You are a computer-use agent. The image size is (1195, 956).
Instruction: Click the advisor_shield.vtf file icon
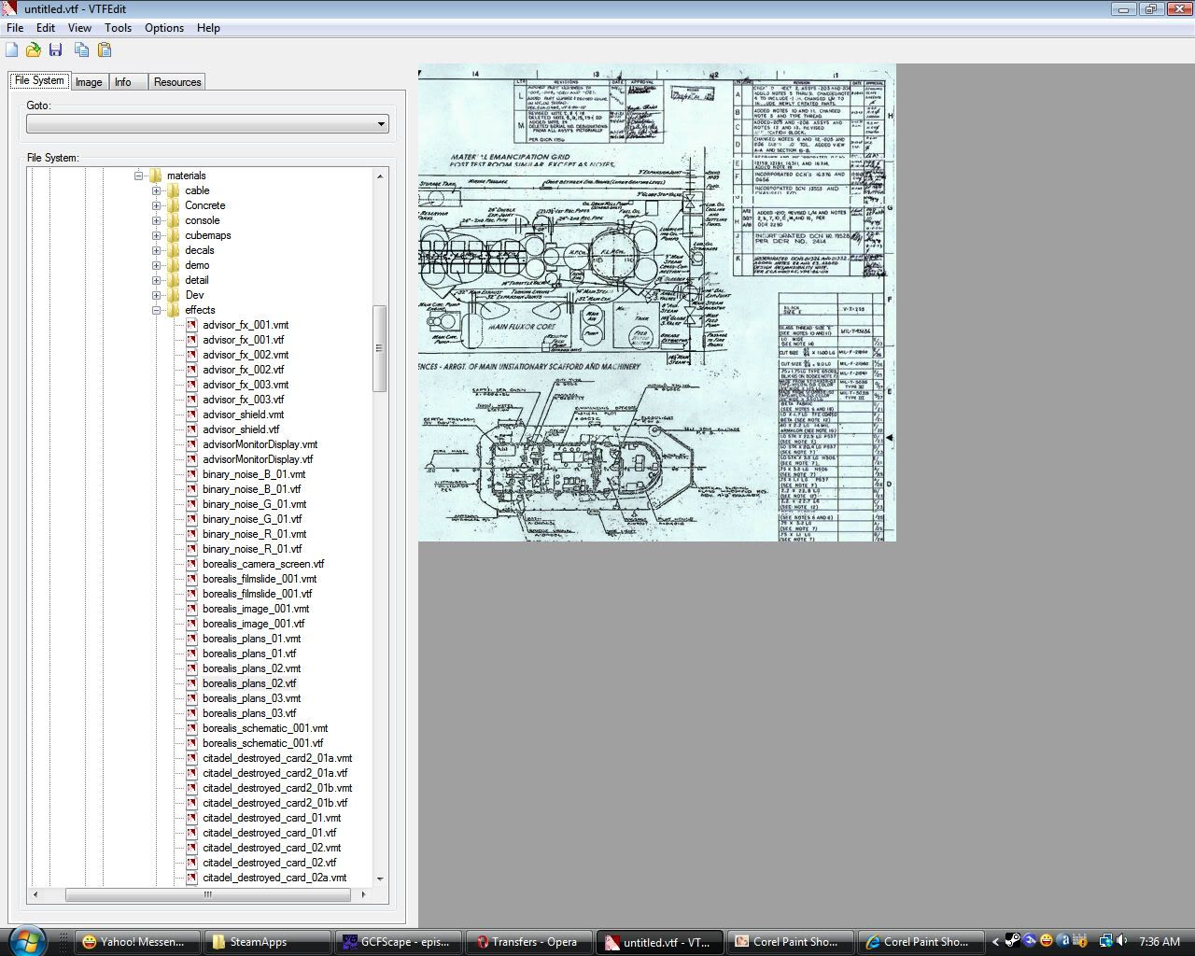point(191,429)
